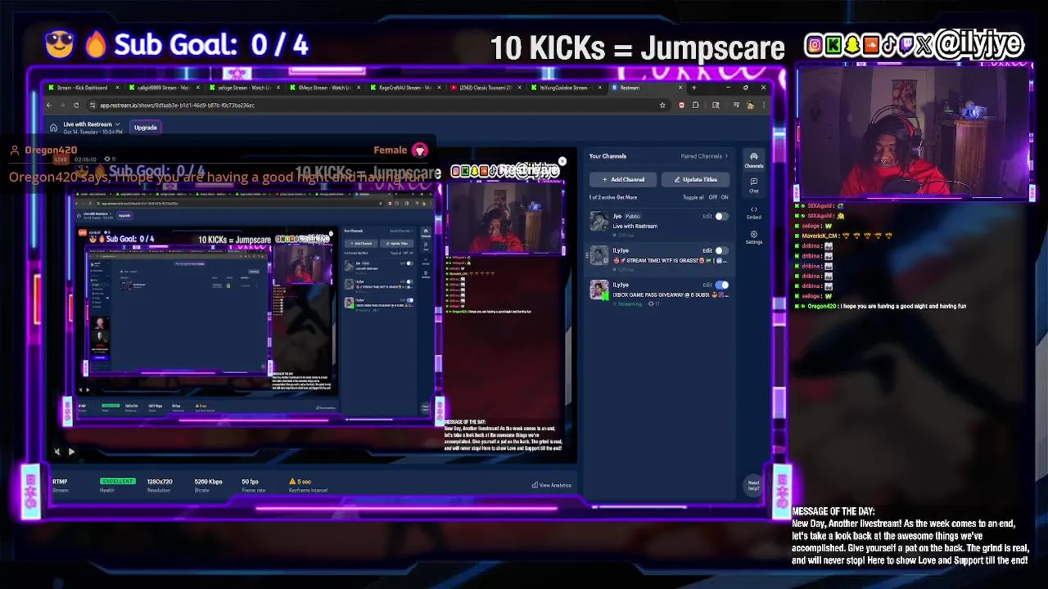
Task: Click Streaming status under ILyJye
Action: [630, 303]
